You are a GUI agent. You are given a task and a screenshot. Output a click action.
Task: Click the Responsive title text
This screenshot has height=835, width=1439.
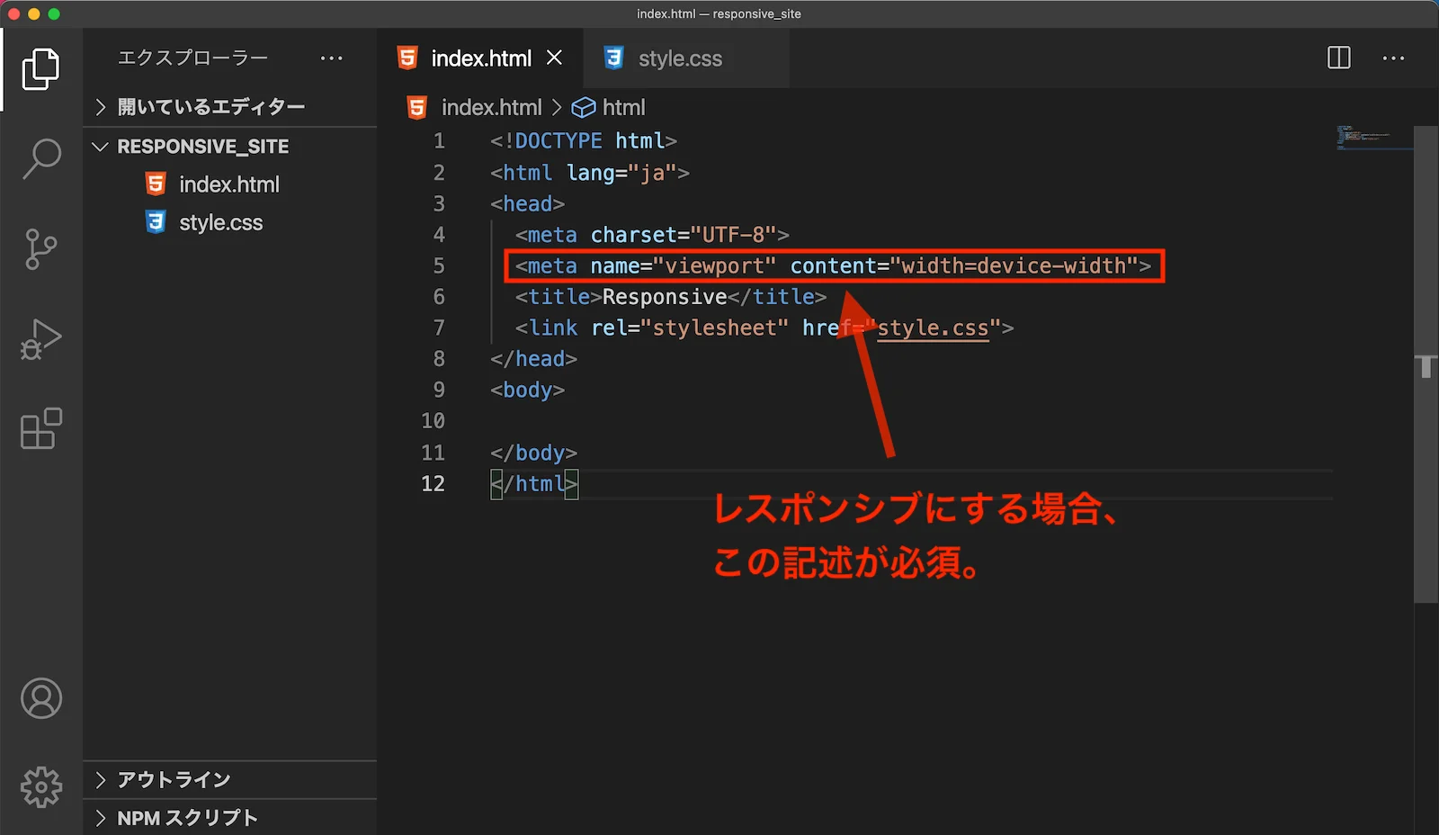[x=665, y=297]
